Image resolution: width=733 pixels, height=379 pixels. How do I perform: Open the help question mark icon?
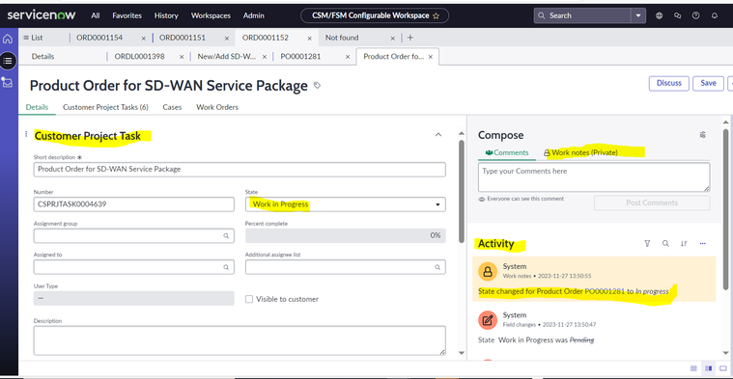[695, 15]
